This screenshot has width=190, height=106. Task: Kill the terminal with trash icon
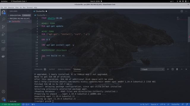(x=177, y=69)
